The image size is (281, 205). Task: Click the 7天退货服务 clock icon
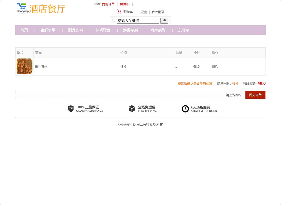click(x=185, y=109)
